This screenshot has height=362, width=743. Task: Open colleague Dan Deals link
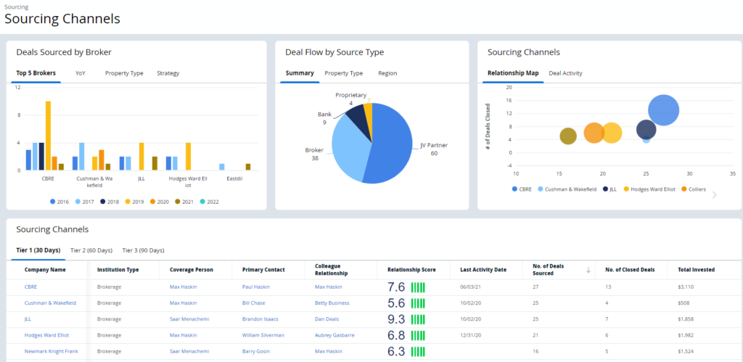point(327,319)
